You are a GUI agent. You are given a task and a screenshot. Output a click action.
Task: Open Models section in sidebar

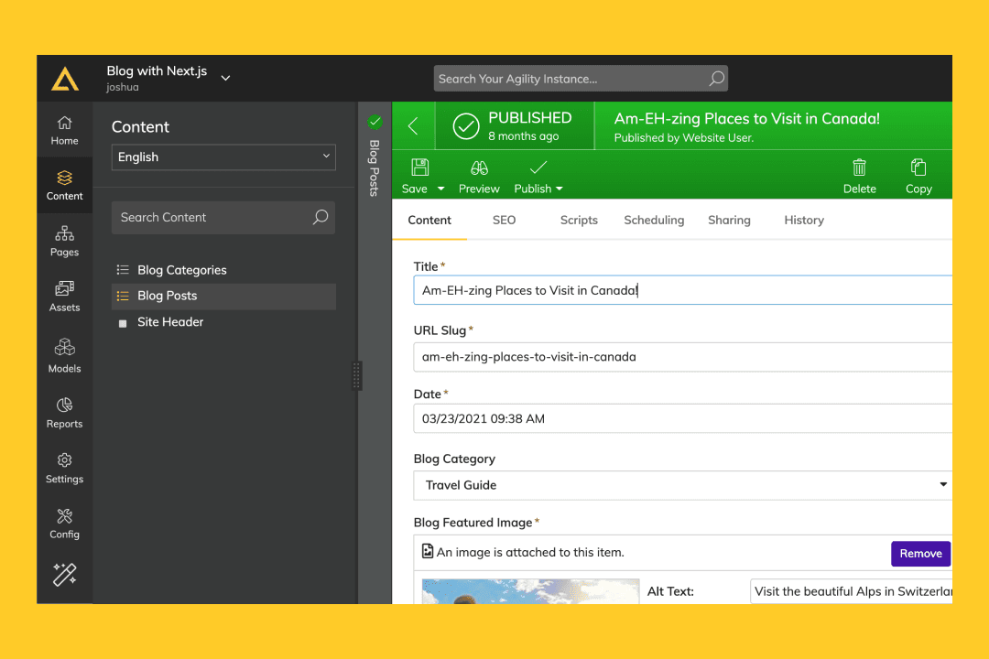pos(64,356)
